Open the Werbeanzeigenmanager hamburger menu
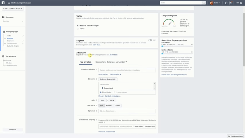Image resolution: width=245 pixels, height=138 pixels. click(x=9, y=3)
